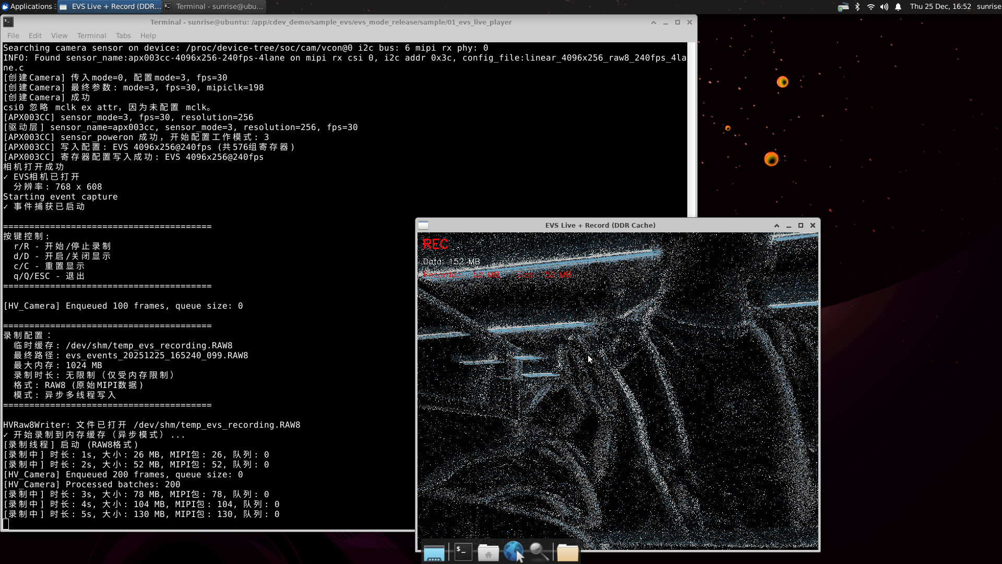Open the Tabs menu in Terminal
The image size is (1002, 564).
tap(123, 36)
